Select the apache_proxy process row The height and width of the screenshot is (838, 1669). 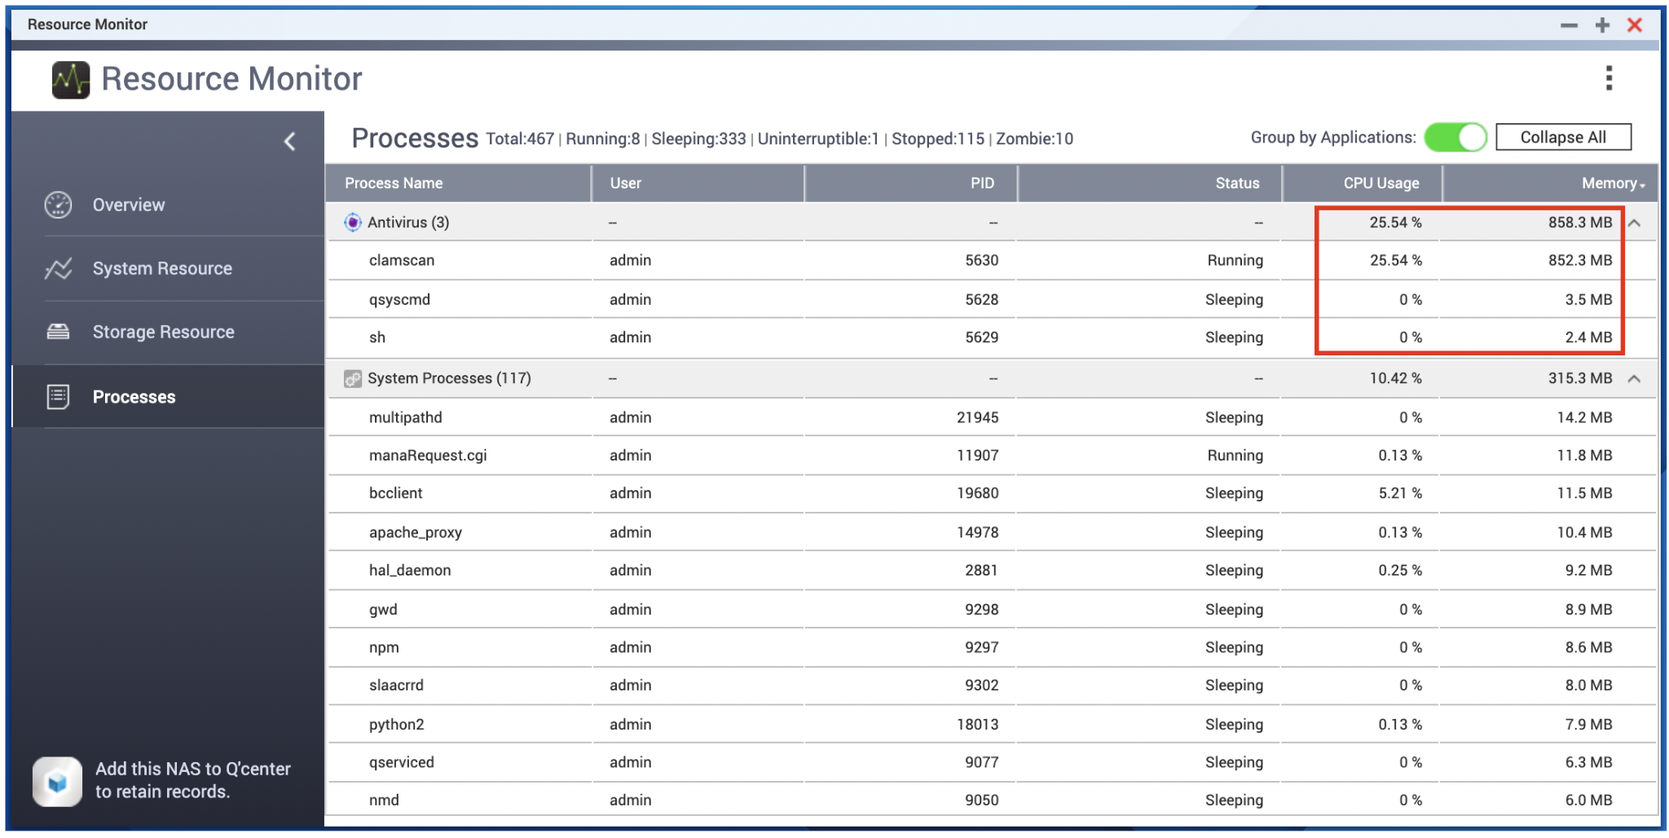coord(992,532)
